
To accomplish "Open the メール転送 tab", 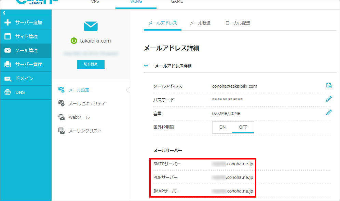I will (200, 23).
